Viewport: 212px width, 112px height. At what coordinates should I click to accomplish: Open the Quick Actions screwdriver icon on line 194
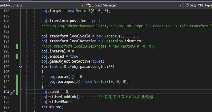12,92
